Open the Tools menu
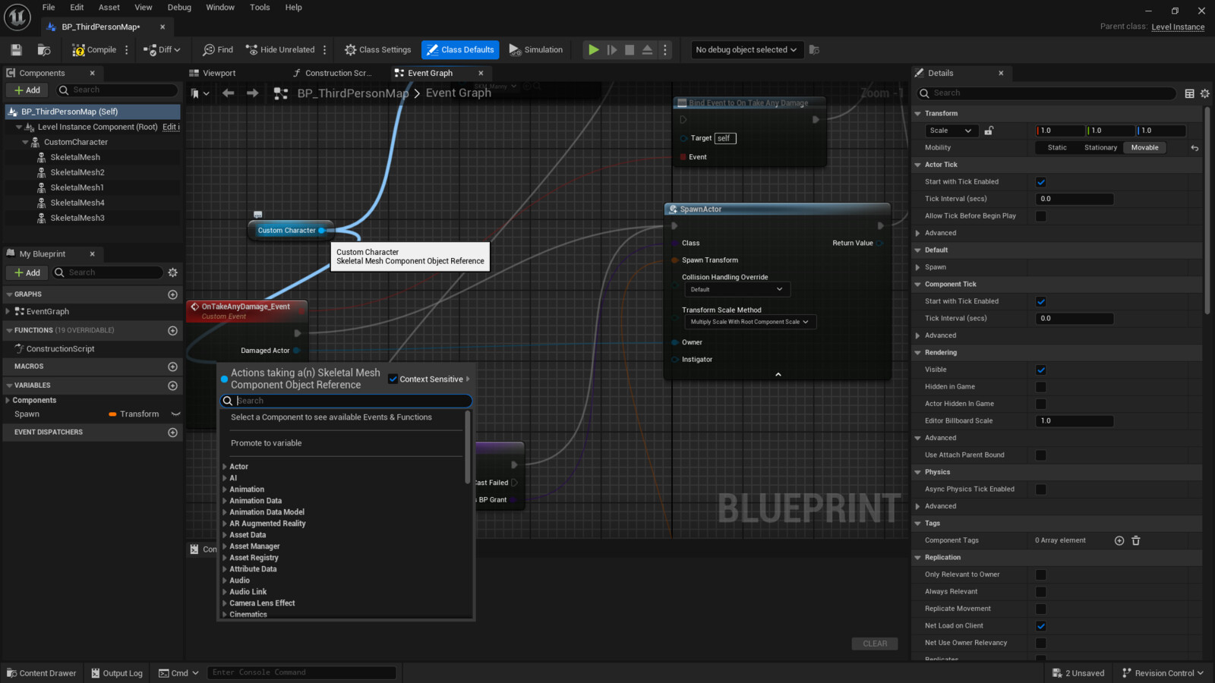Screen dimensions: 1215x683 point(260,8)
